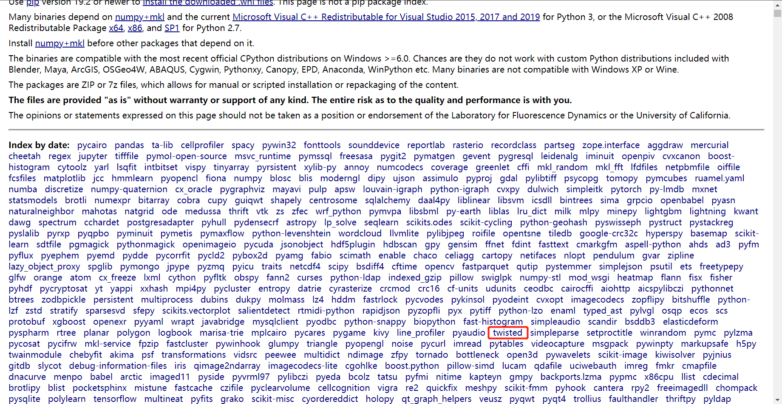Open the Microsoft Visual C++ Redistributable link
Image resolution: width=782 pixels, height=404 pixels.
(386, 17)
